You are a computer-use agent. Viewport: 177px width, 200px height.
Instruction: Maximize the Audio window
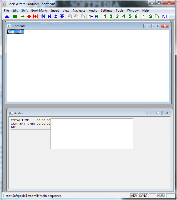[158, 113]
